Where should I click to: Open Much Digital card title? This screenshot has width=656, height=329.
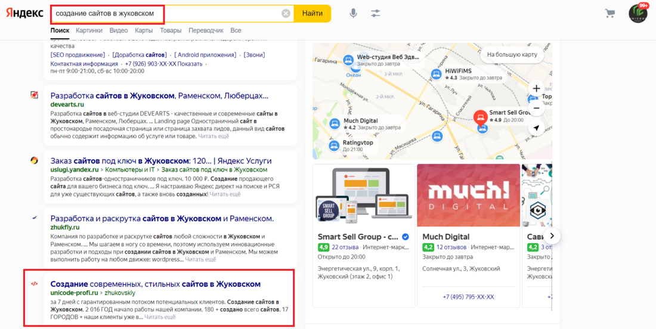446,237
